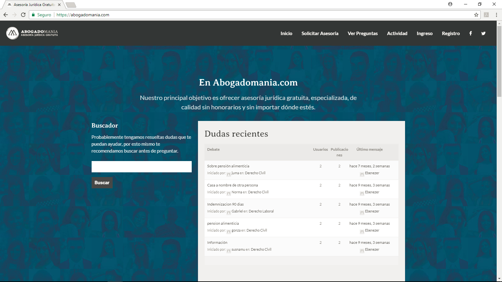The image size is (502, 282).
Task: Open the Facebook page icon
Action: click(470, 34)
